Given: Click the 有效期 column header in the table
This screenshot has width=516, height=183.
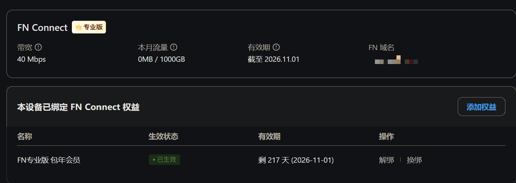Looking at the screenshot, I should point(269,136).
